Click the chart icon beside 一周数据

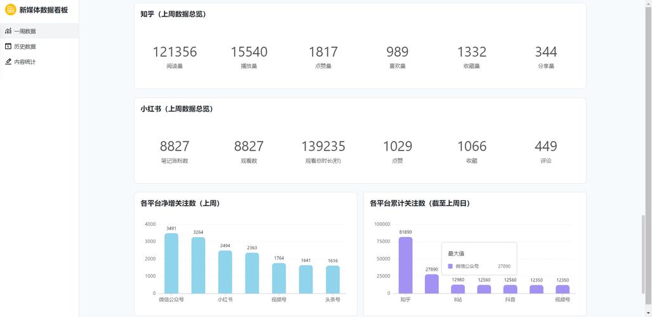(8, 31)
